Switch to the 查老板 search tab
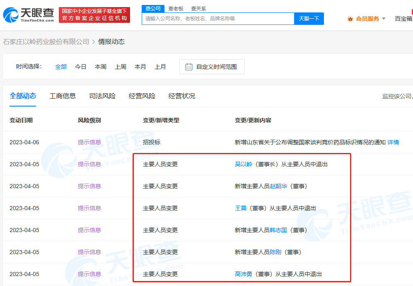Image resolution: width=413 pixels, height=286 pixels. [176, 9]
